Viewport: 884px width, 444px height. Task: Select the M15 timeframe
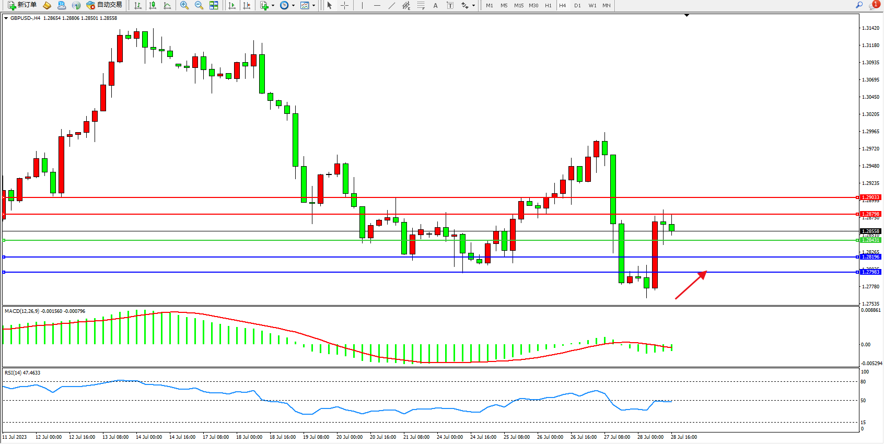coord(518,5)
